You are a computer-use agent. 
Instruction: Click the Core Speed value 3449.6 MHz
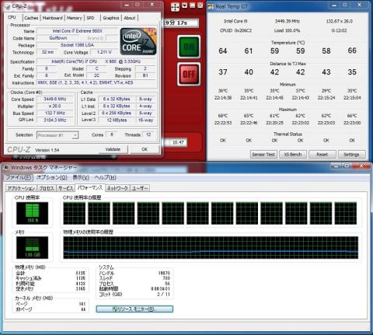click(55, 99)
